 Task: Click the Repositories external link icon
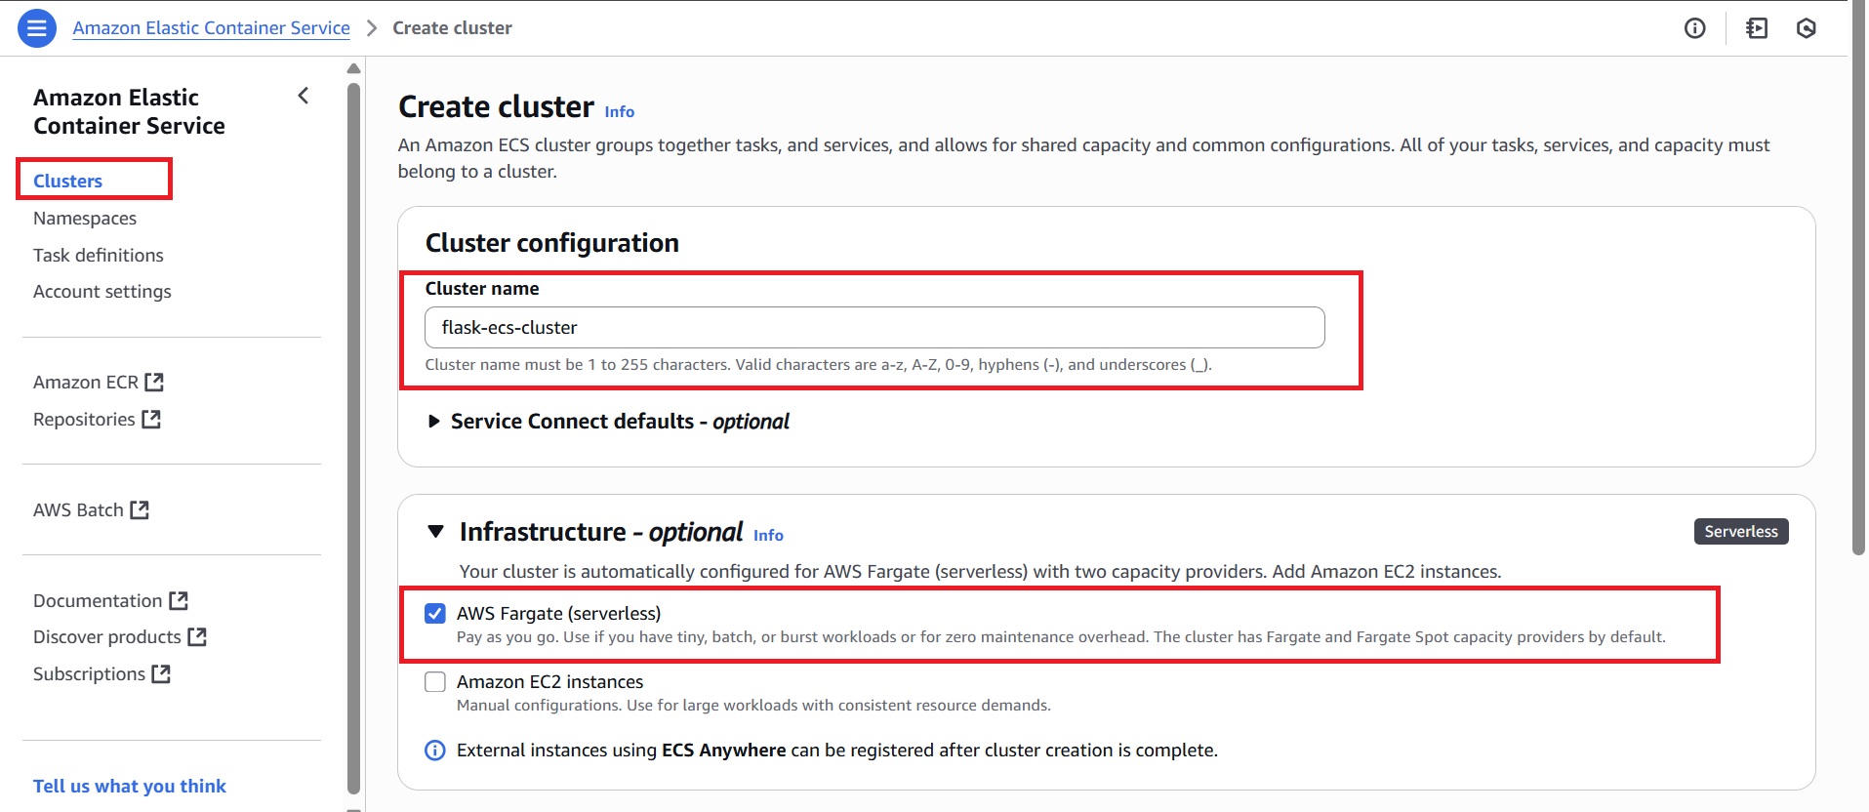pos(151,418)
